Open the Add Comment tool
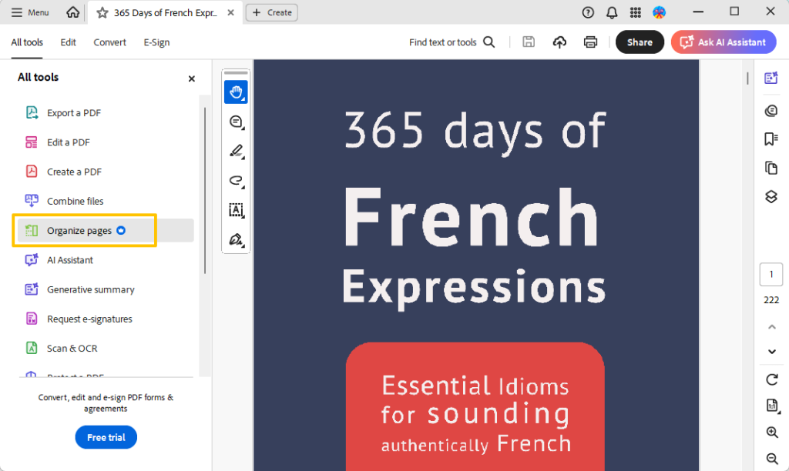The image size is (789, 471). 236,122
